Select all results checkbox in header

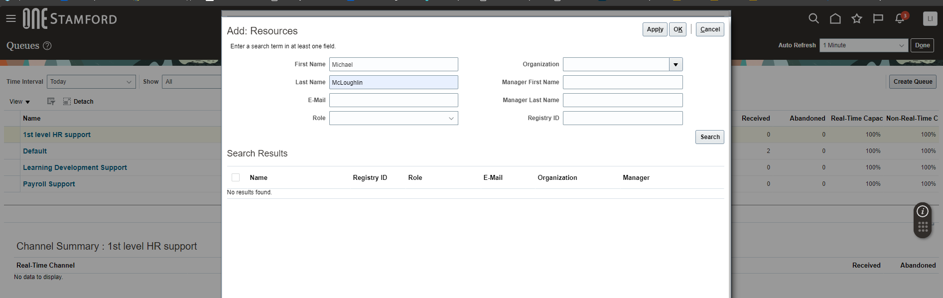[236, 177]
